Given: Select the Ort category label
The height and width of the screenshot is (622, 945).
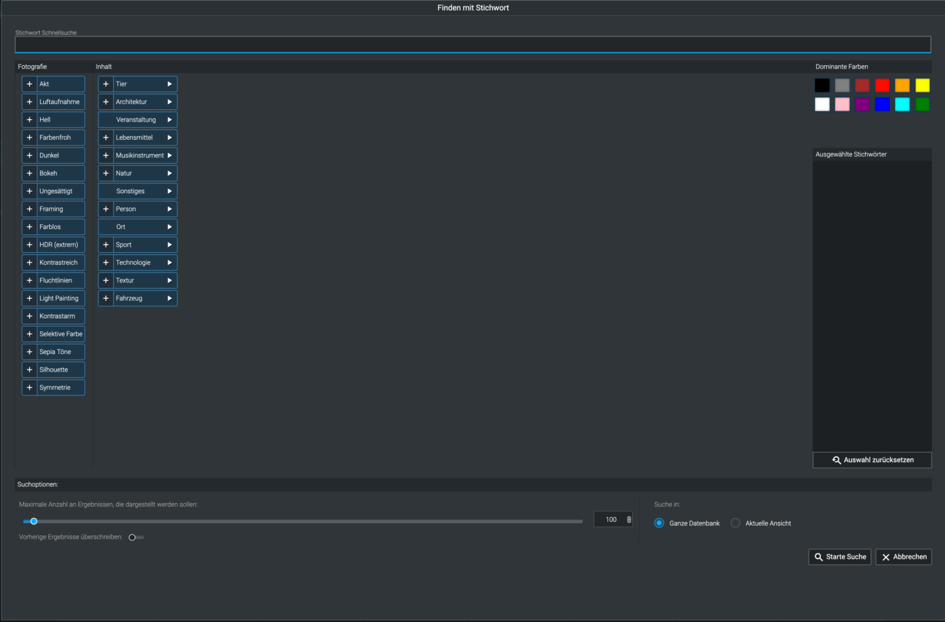Looking at the screenshot, I should [121, 227].
